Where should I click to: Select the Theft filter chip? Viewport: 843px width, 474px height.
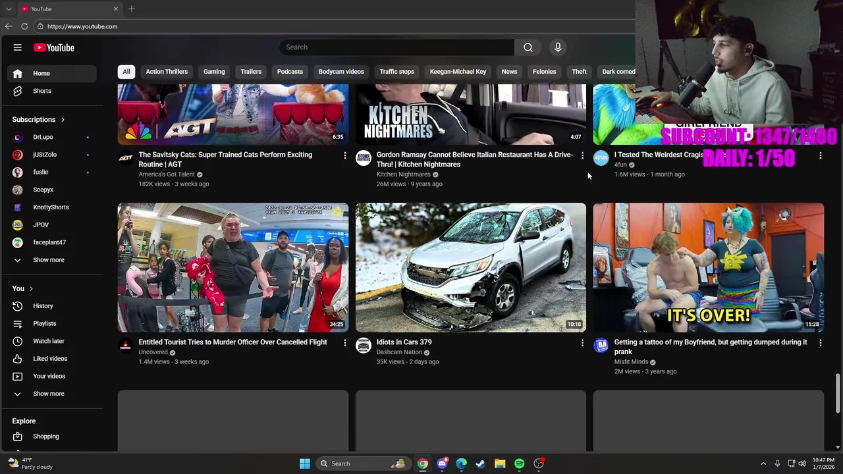click(x=579, y=72)
